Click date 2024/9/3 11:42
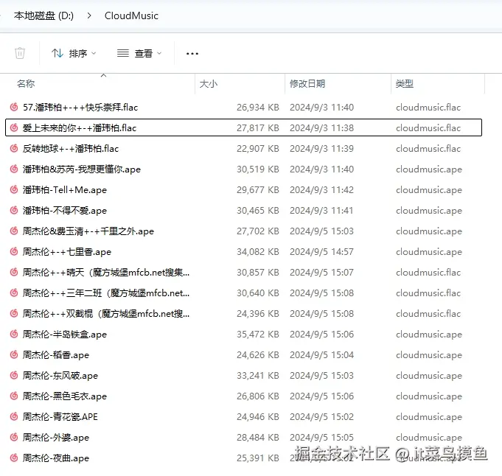The image size is (502, 476). pyautogui.click(x=321, y=190)
